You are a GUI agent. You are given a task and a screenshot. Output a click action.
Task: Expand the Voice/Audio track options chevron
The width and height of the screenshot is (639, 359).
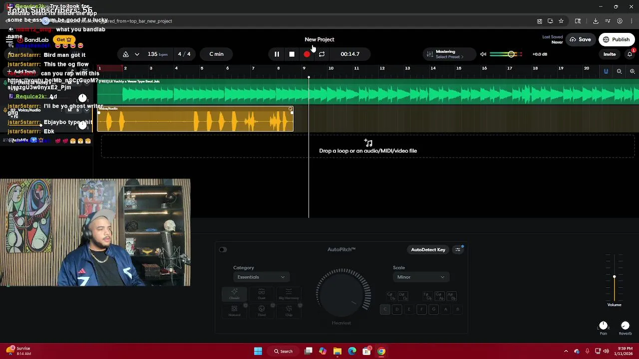click(x=86, y=110)
